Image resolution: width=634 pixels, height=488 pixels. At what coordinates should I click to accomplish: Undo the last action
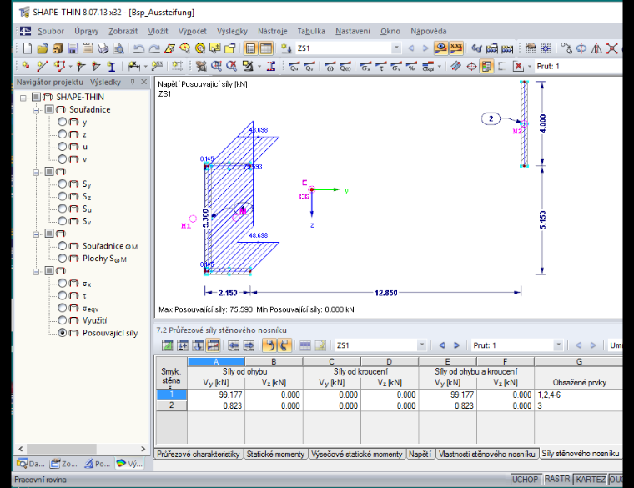138,48
